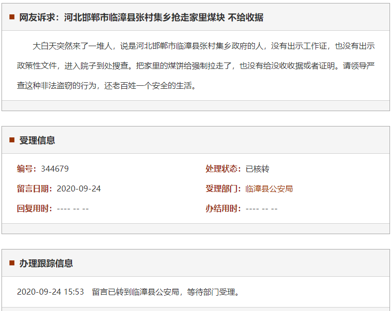Click the square bullet icon beside 受理信息
Viewport: 392px width, 311px height.
(x=12, y=140)
